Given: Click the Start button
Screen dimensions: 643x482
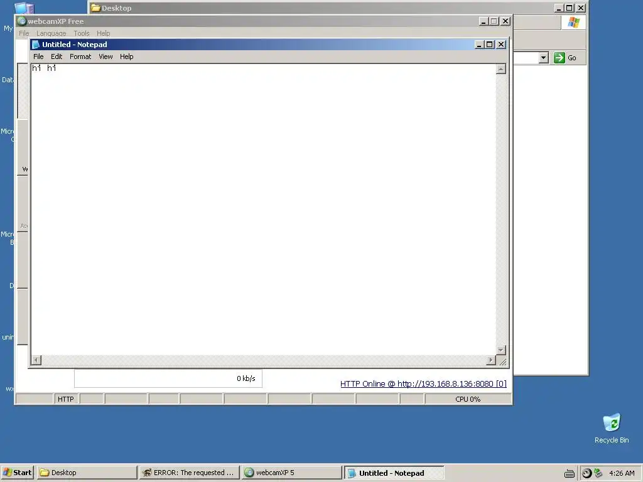Looking at the screenshot, I should tap(17, 473).
